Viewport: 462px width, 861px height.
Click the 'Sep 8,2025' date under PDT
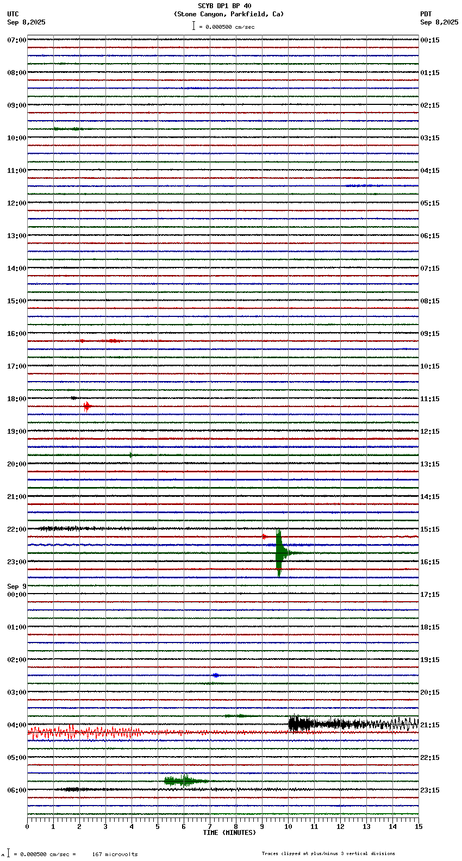pyautogui.click(x=439, y=22)
